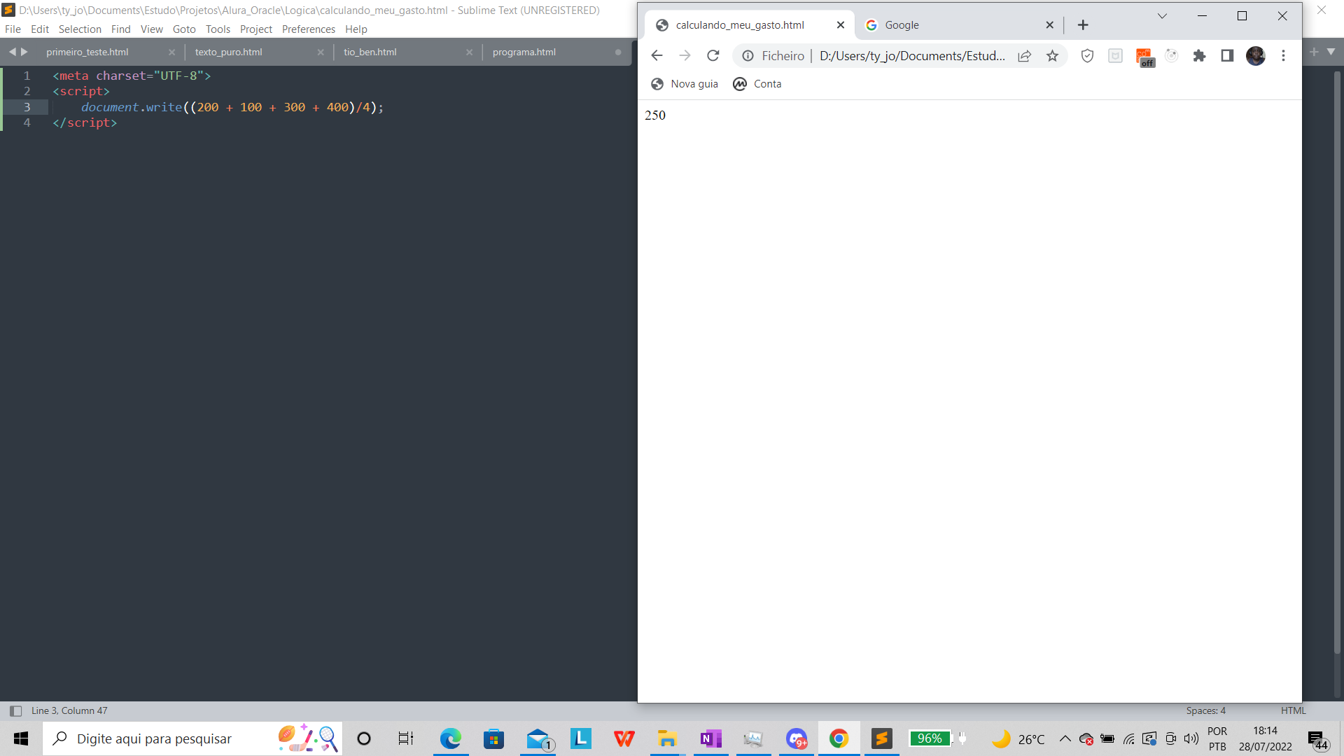Viewport: 1344px width, 756px height.
Task: Add new tab in Sublime Text
Action: (x=1314, y=52)
